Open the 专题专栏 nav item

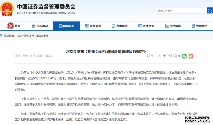200,26
